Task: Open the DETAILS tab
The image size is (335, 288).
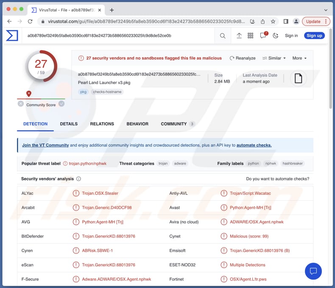Action: pos(69,124)
